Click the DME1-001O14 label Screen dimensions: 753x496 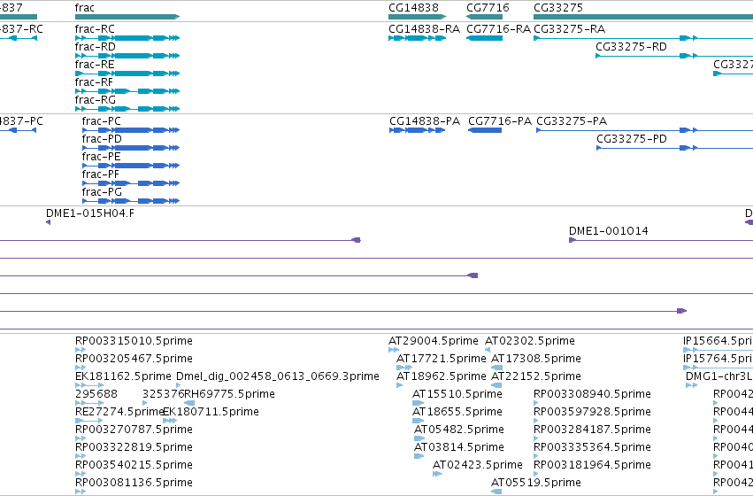pos(609,231)
